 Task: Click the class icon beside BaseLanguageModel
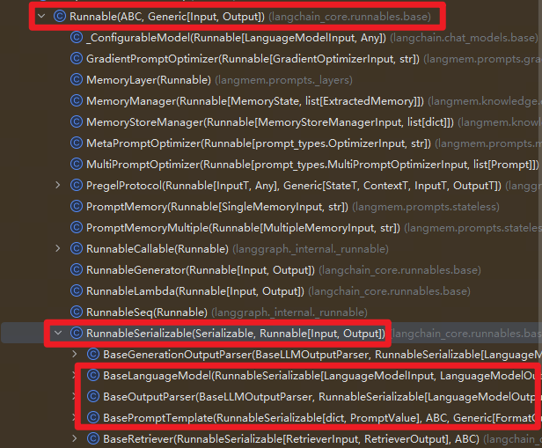pyautogui.click(x=93, y=375)
